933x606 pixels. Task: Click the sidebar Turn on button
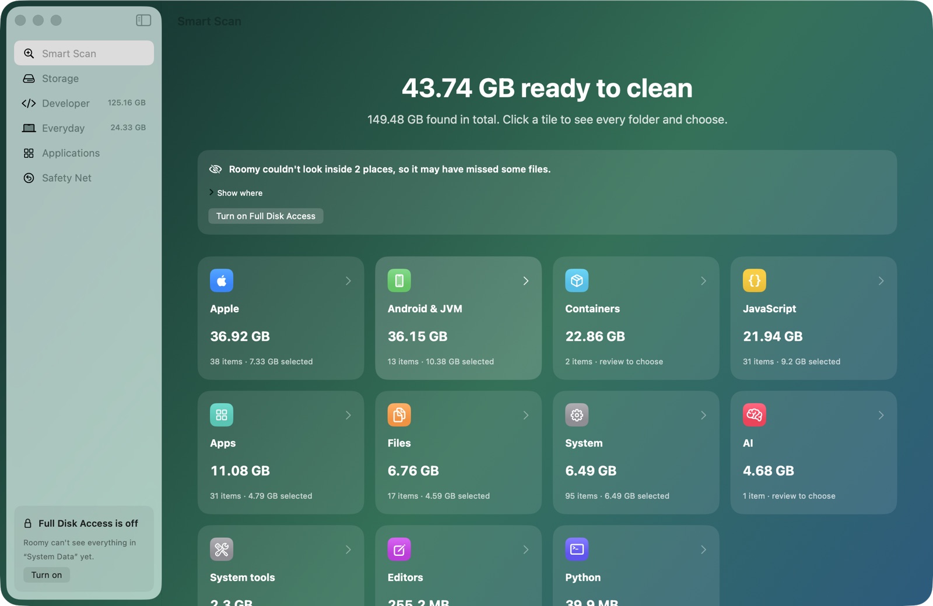(x=47, y=575)
